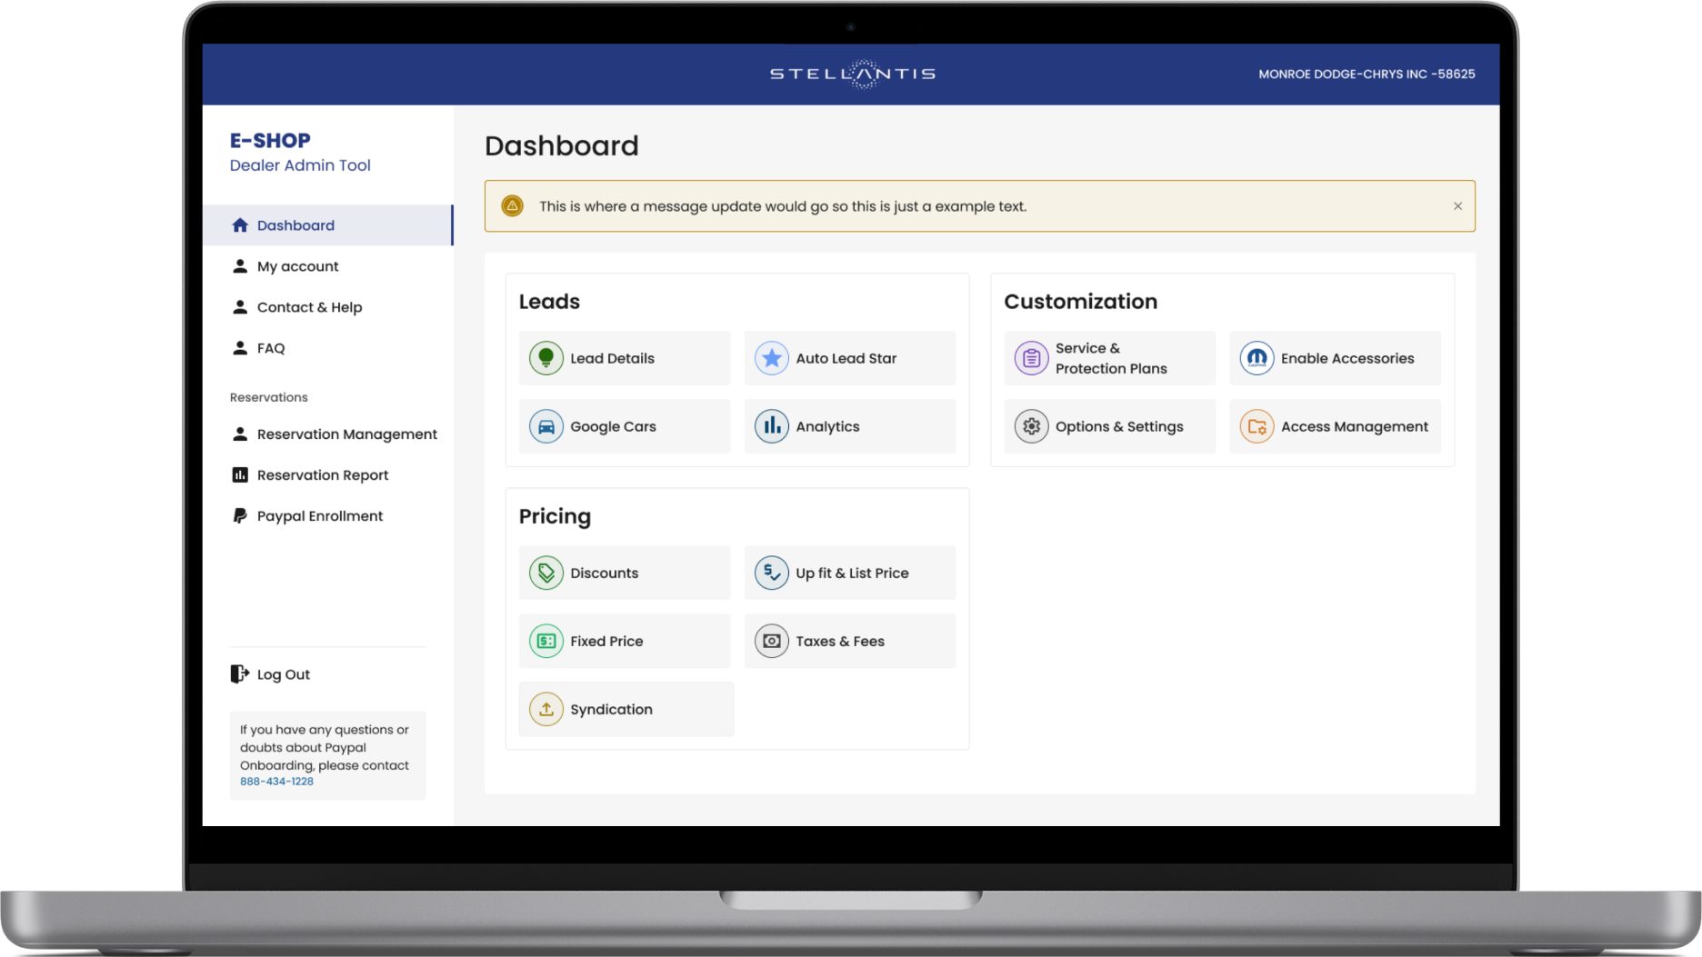
Task: Click the Mopar Enable Accessories icon
Action: (1256, 358)
